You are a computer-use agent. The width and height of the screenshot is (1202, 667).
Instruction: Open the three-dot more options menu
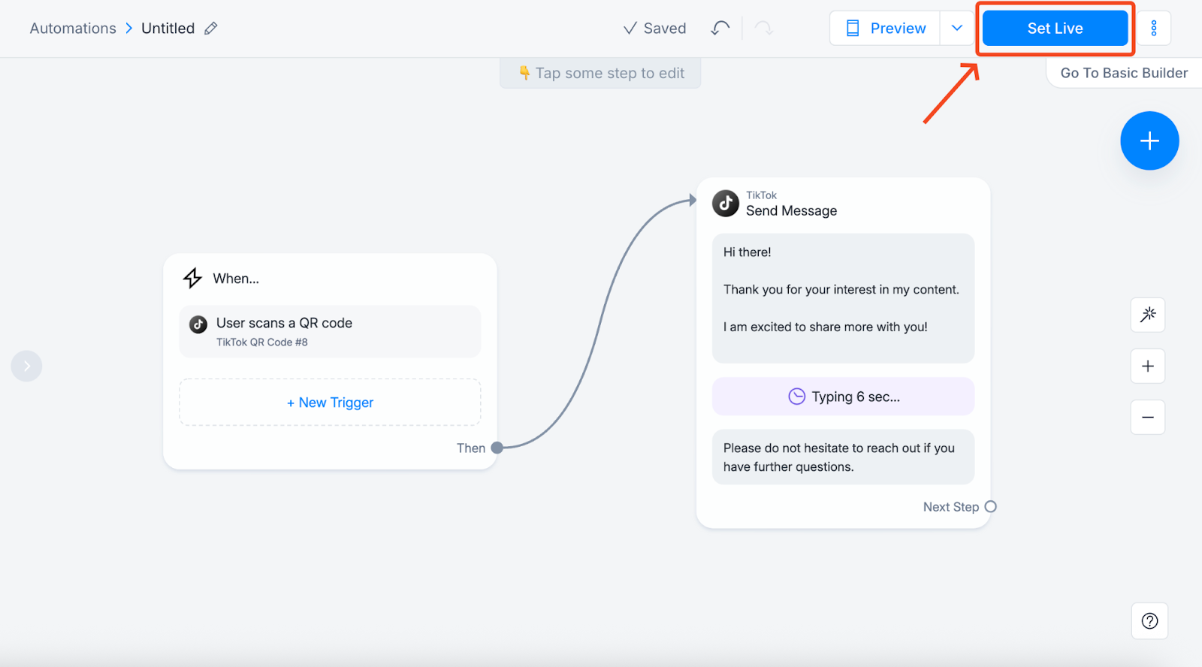[x=1153, y=29]
